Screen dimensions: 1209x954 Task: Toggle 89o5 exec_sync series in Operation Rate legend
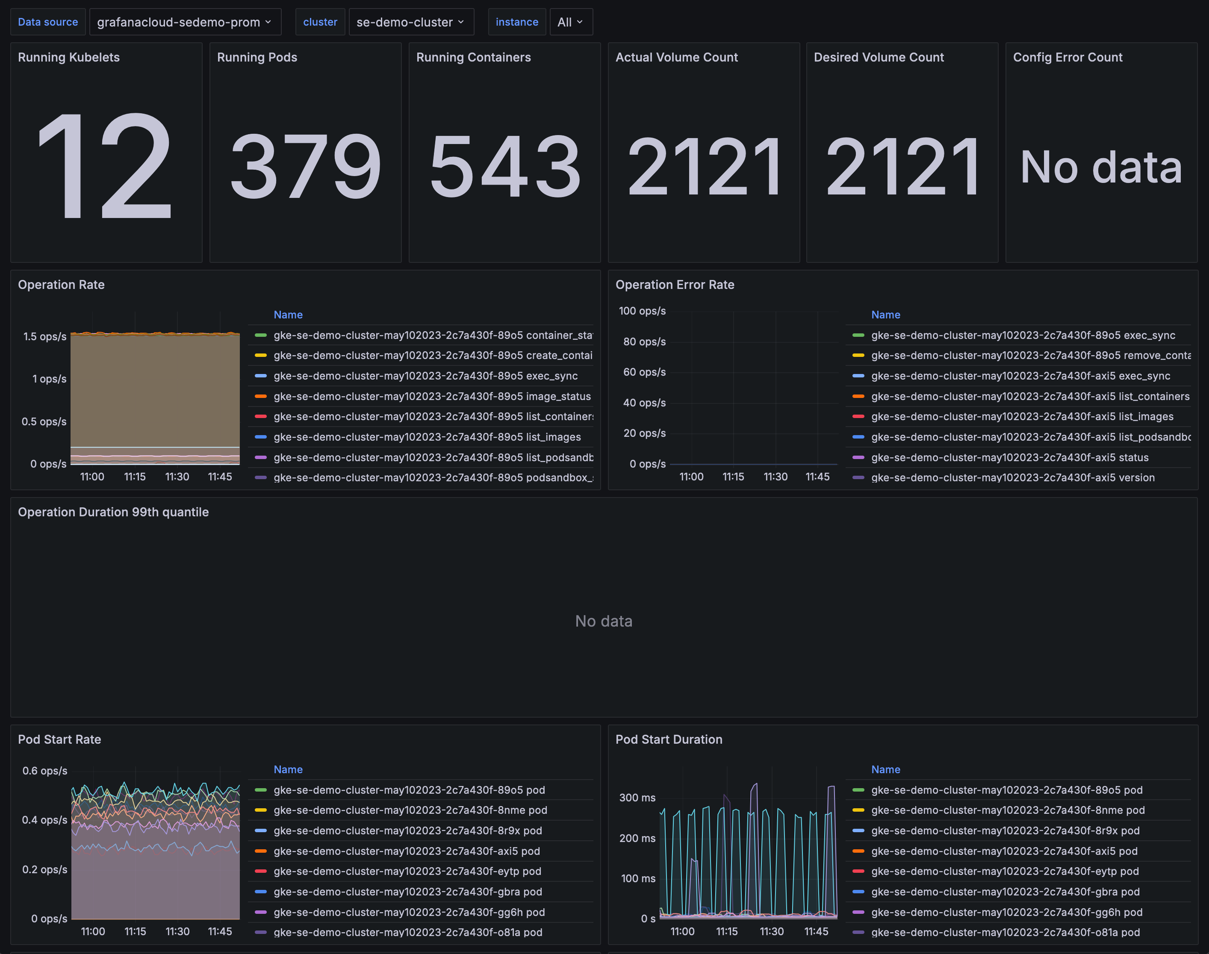(425, 376)
